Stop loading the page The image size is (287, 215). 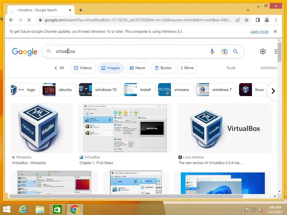29,20
